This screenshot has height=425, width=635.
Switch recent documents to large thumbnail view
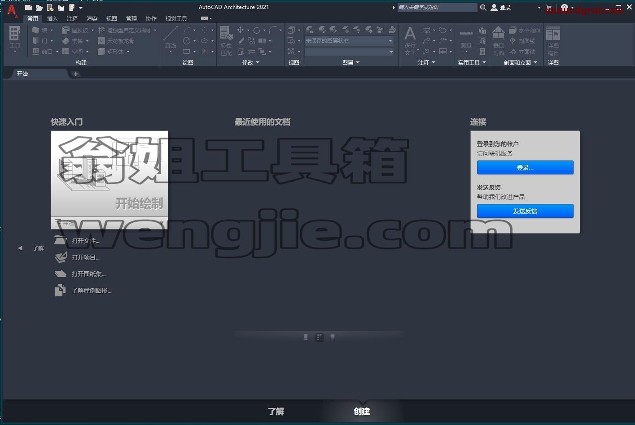pyautogui.click(x=306, y=337)
